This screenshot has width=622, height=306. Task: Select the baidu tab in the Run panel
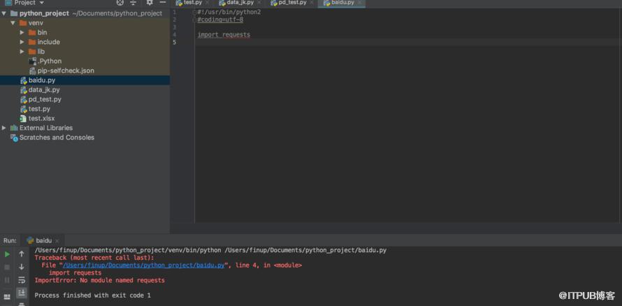[x=43, y=240]
